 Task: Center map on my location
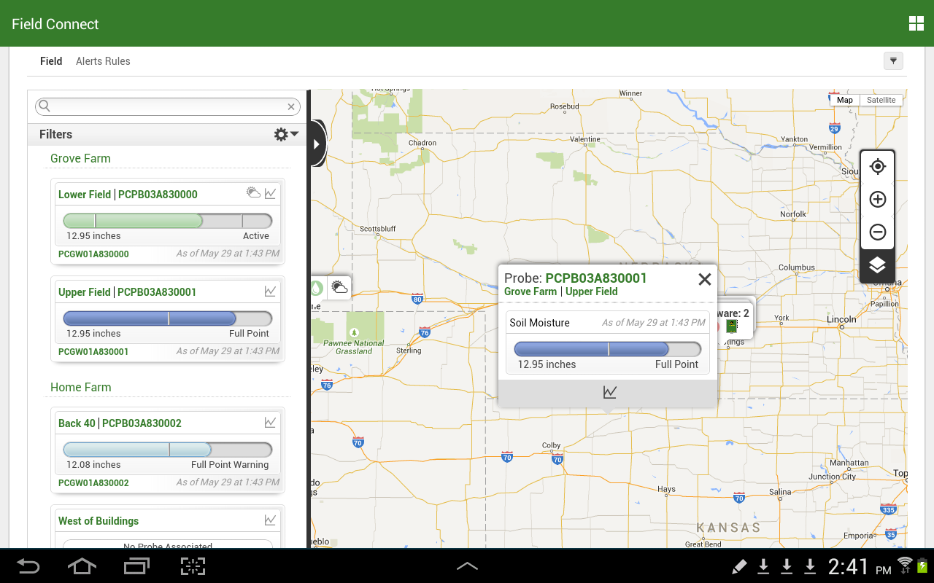coord(878,166)
